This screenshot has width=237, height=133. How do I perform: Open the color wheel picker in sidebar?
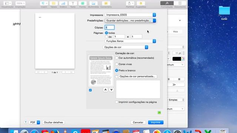[x=183, y=59]
